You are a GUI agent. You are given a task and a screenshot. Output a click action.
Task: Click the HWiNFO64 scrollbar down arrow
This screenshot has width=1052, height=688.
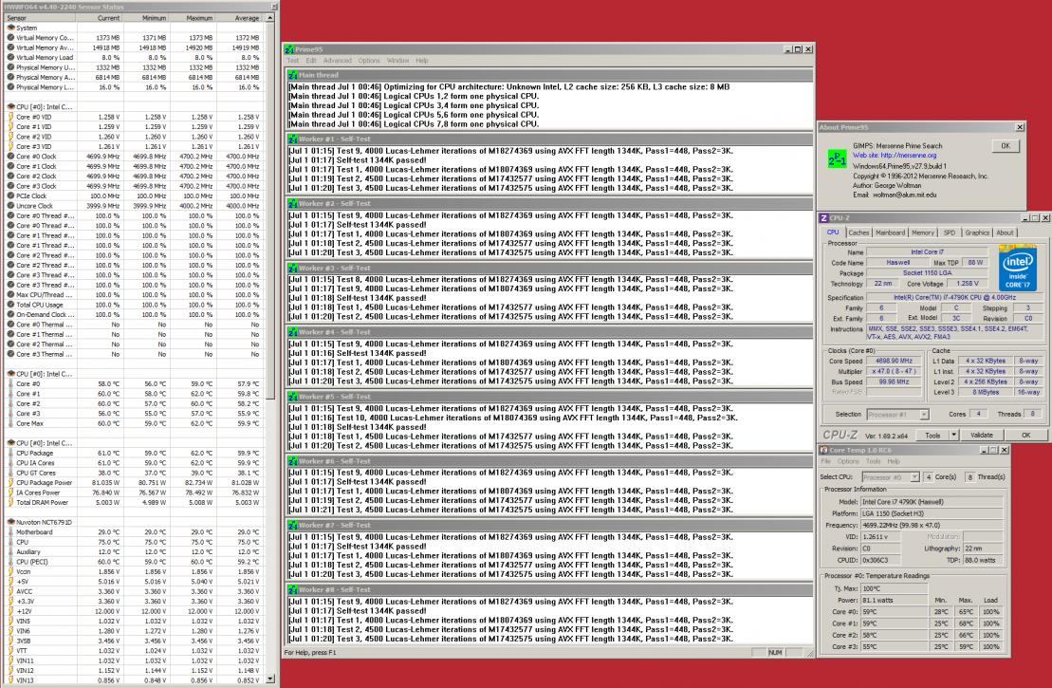coord(269,679)
